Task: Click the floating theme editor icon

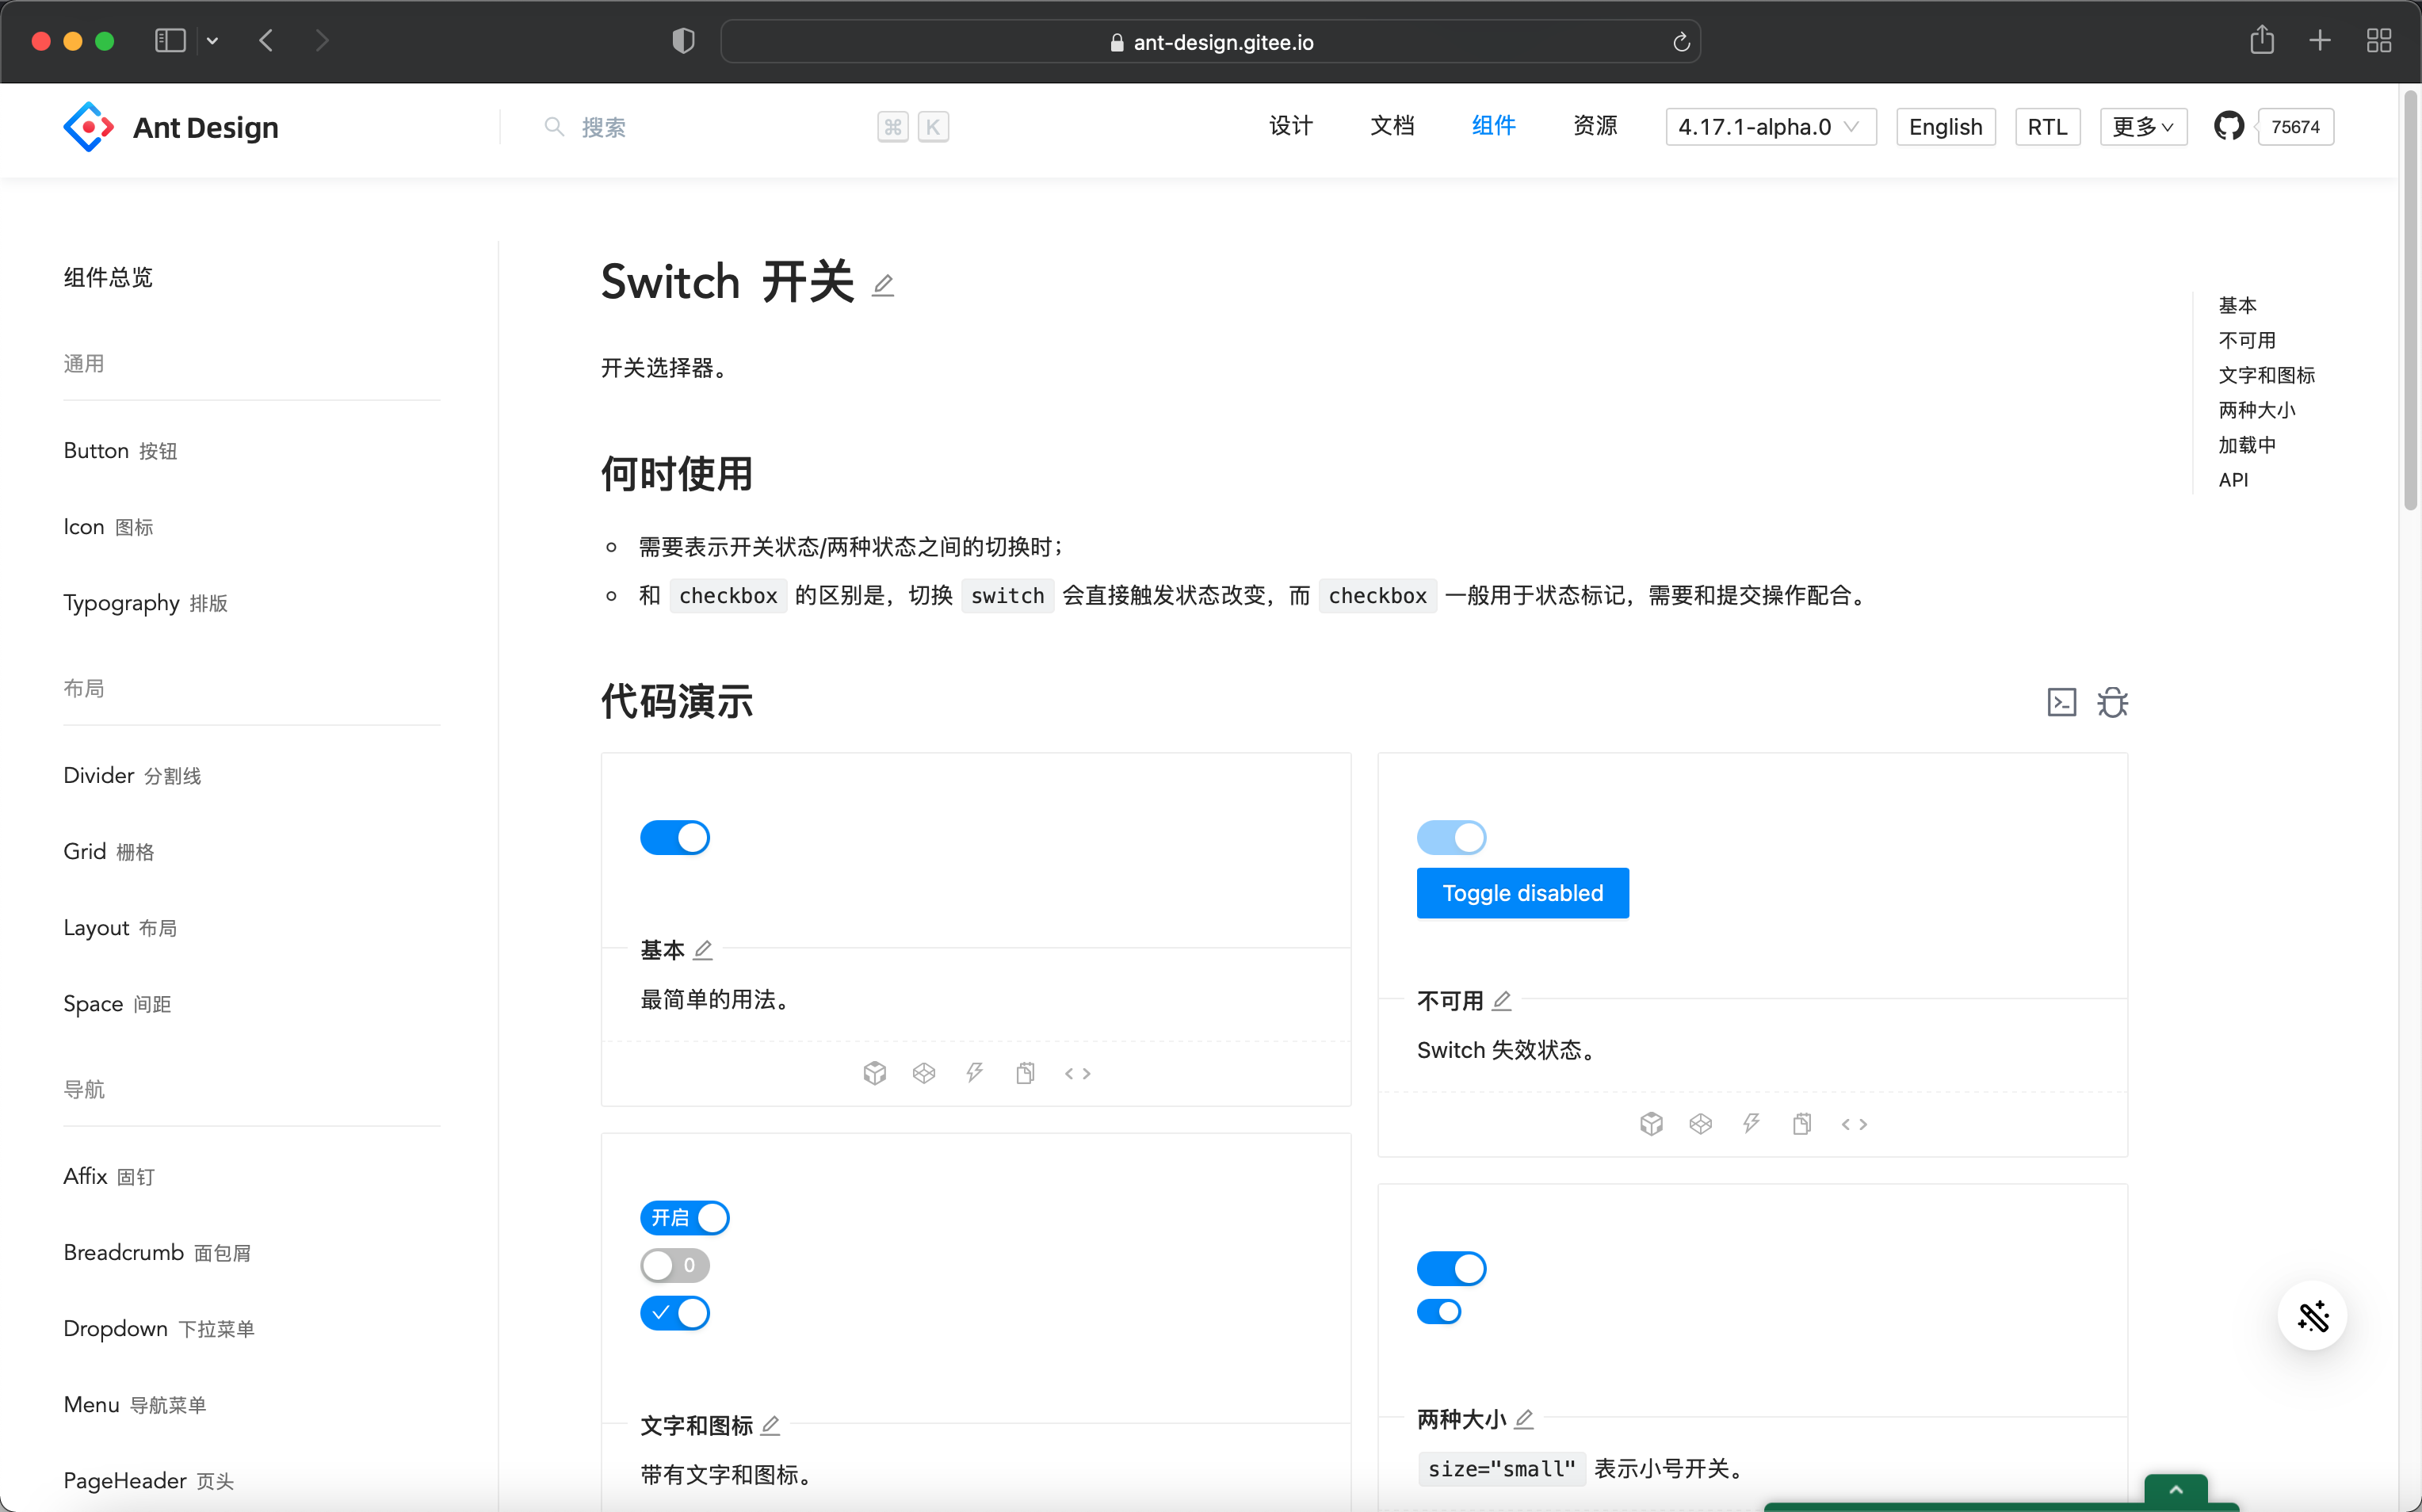Action: point(2312,1316)
